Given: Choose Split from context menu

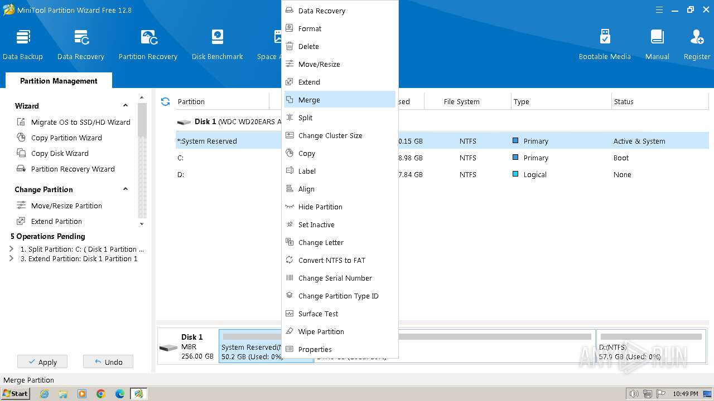Looking at the screenshot, I should (340, 118).
